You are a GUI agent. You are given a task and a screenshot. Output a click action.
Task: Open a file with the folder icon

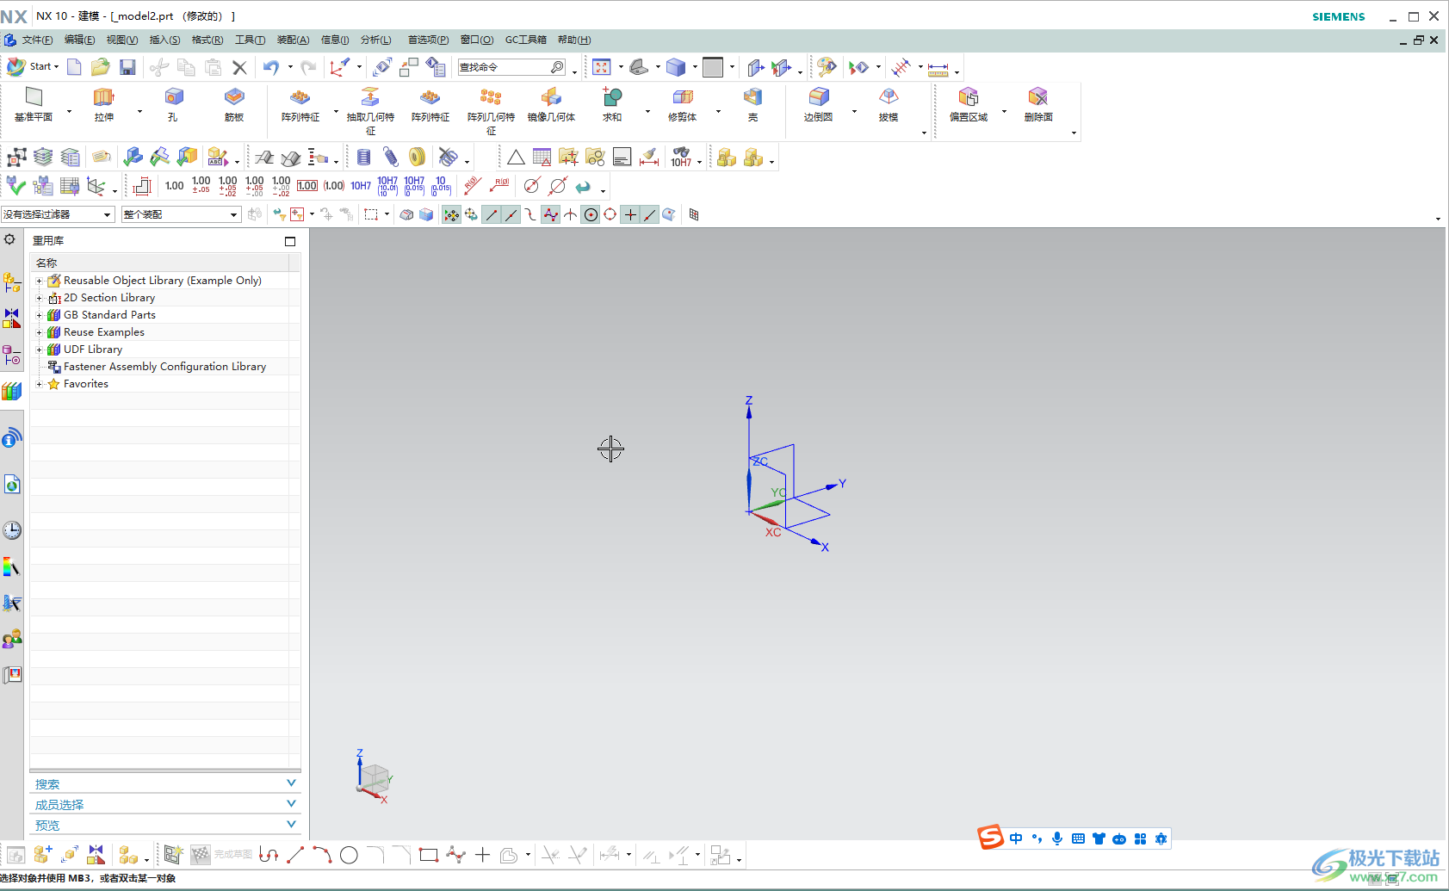click(x=101, y=67)
